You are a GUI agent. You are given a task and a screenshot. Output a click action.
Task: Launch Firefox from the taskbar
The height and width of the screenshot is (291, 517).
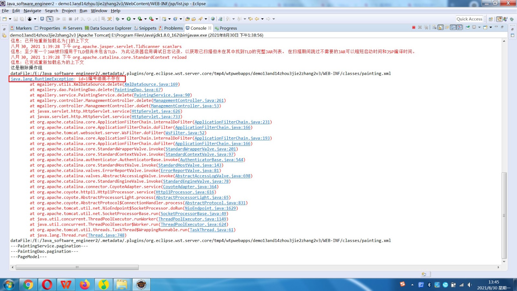(x=85, y=285)
